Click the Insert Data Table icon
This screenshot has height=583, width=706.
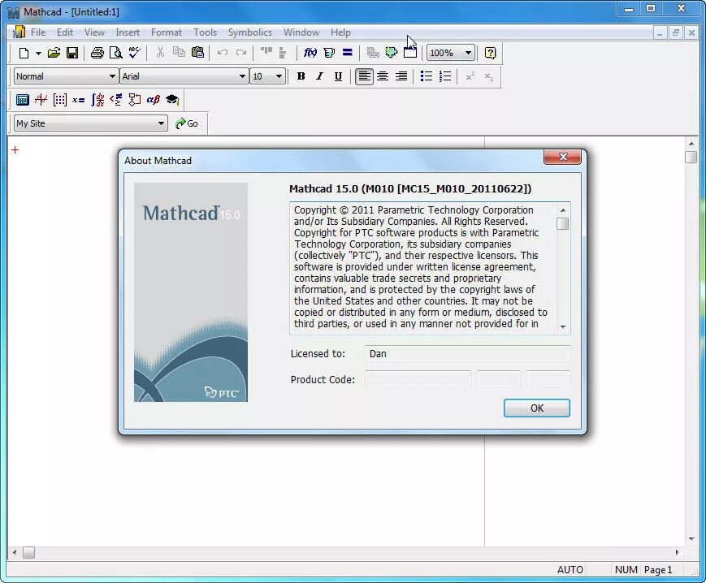pyautogui.click(x=409, y=53)
